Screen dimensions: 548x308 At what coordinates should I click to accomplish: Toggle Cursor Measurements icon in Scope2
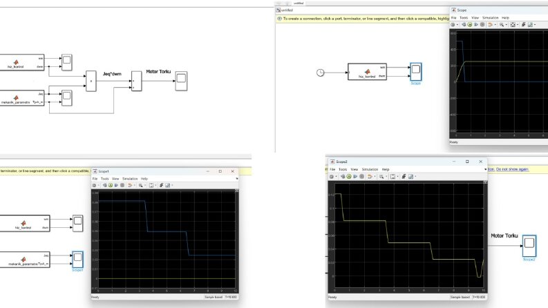411,176
